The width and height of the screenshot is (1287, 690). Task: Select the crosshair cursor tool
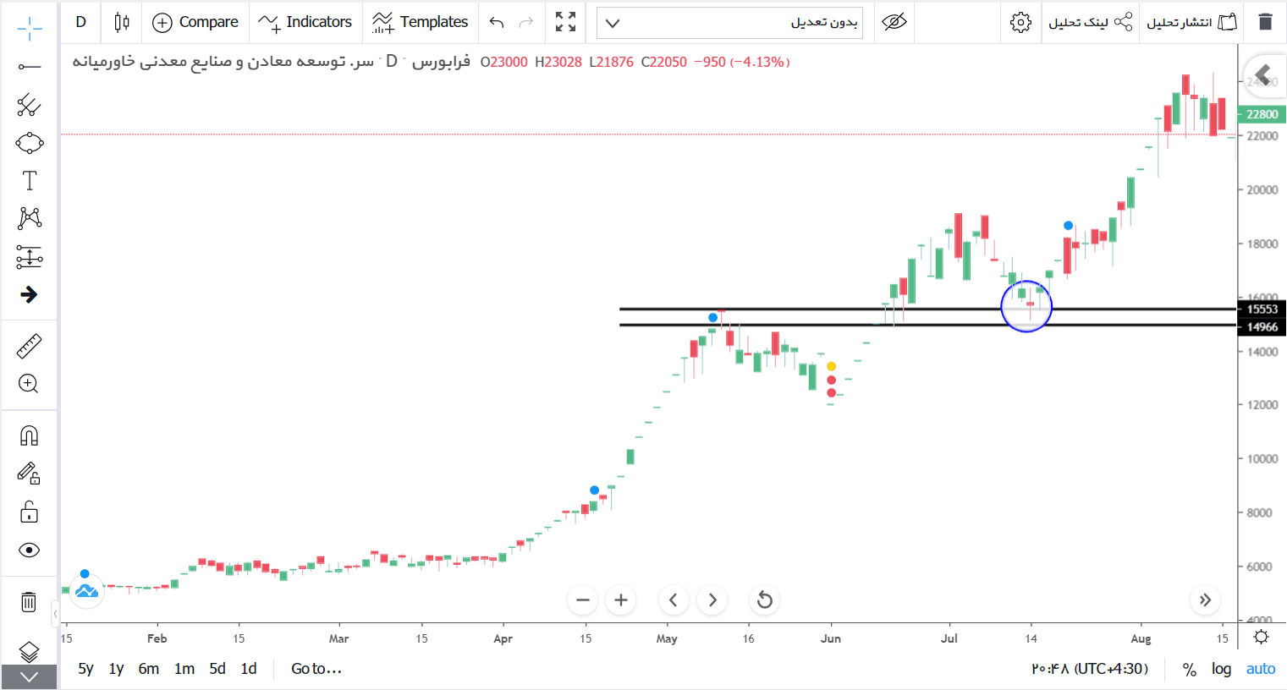click(x=29, y=29)
